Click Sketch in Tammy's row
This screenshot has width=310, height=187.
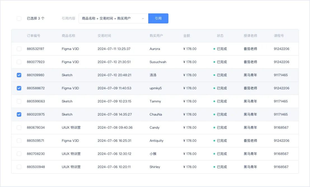coord(67,101)
